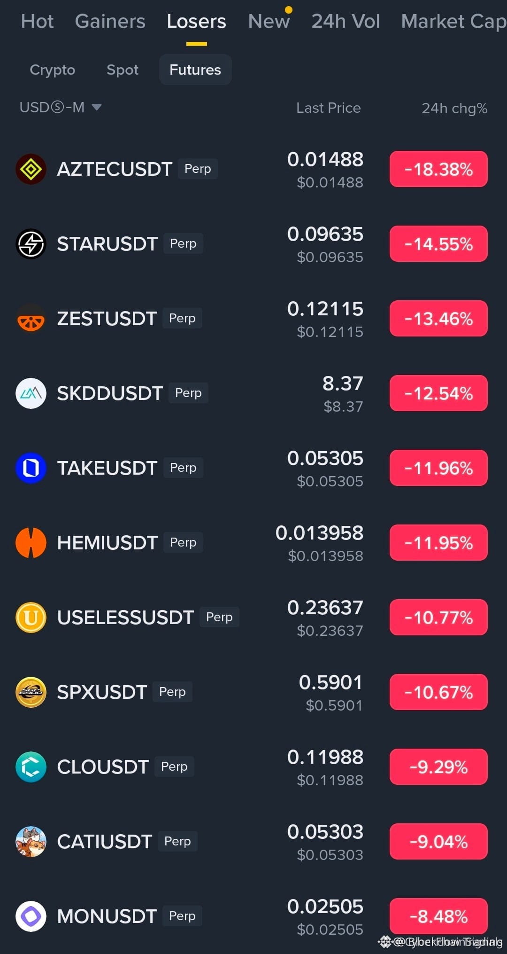Tap the STARUSDT lightning icon
The width and height of the screenshot is (507, 954).
tap(31, 244)
